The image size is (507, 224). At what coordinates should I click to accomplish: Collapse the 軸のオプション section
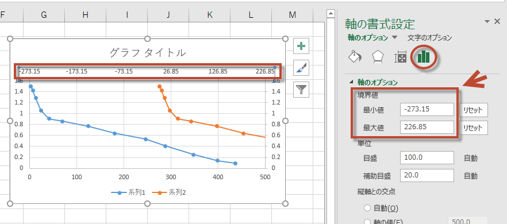point(351,83)
